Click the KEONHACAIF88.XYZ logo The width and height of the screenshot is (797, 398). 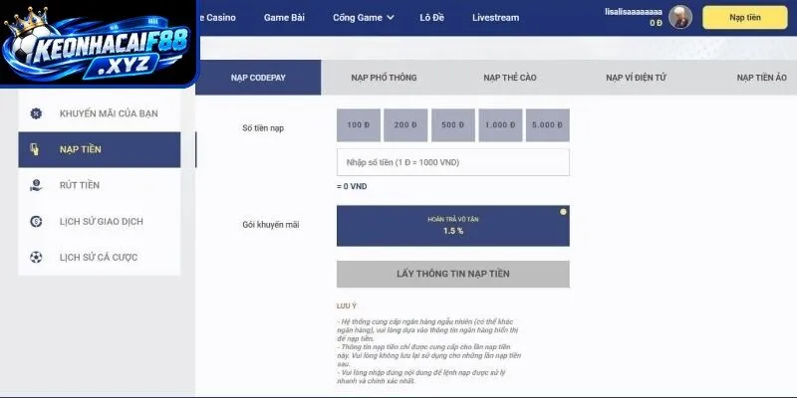point(97,43)
